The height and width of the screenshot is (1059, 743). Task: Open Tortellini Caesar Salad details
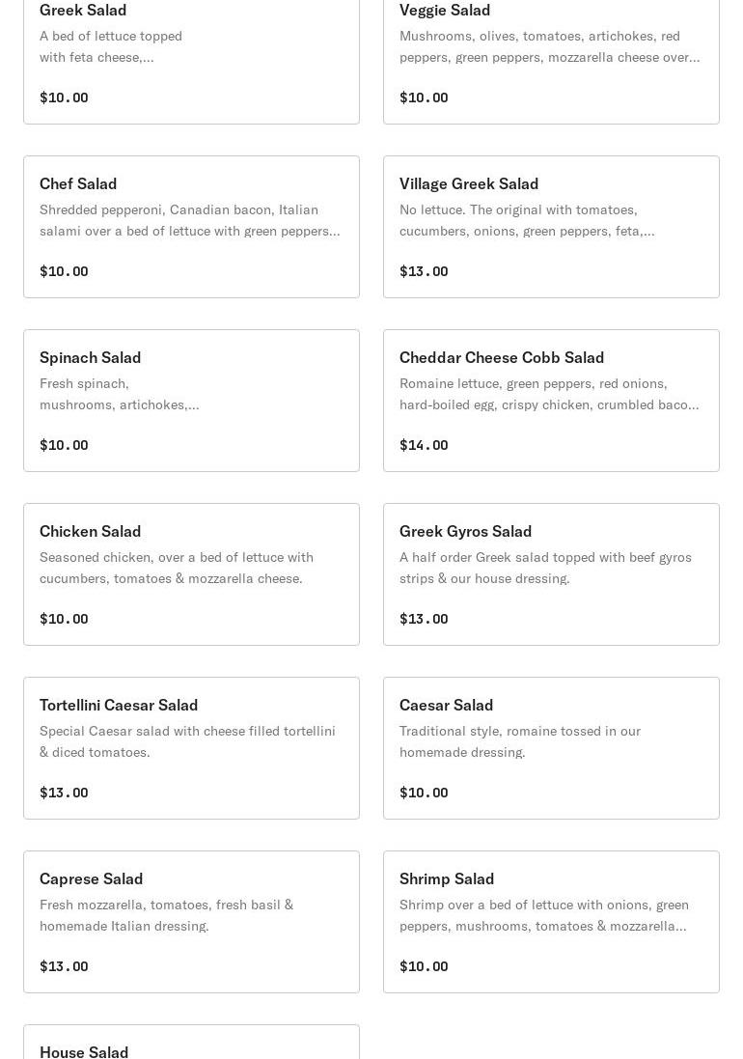click(192, 748)
